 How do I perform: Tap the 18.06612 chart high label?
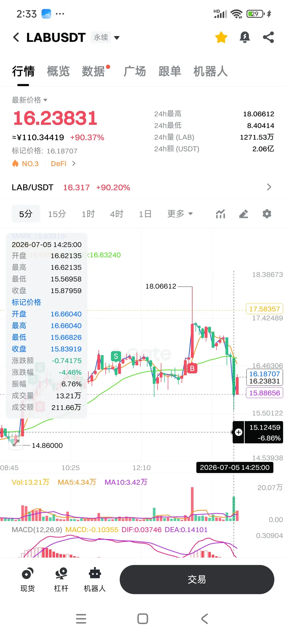(161, 286)
